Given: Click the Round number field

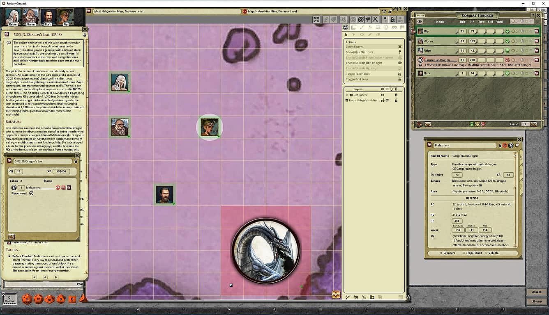Looking at the screenshot, I should pos(525,124).
